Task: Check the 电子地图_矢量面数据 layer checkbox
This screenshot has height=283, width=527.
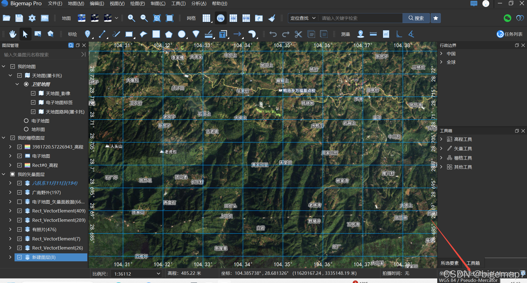Action: pos(19,202)
